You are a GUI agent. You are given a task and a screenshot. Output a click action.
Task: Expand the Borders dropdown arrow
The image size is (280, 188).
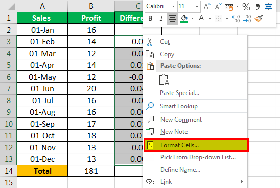(227, 18)
